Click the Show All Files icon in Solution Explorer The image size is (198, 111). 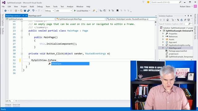coord(189,20)
